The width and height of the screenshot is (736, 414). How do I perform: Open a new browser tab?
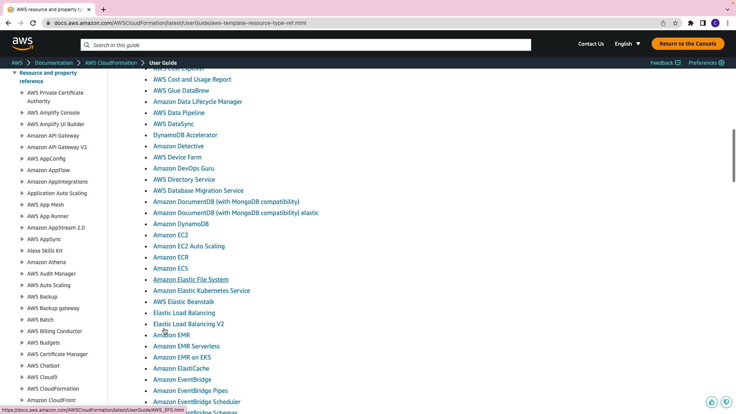(103, 10)
